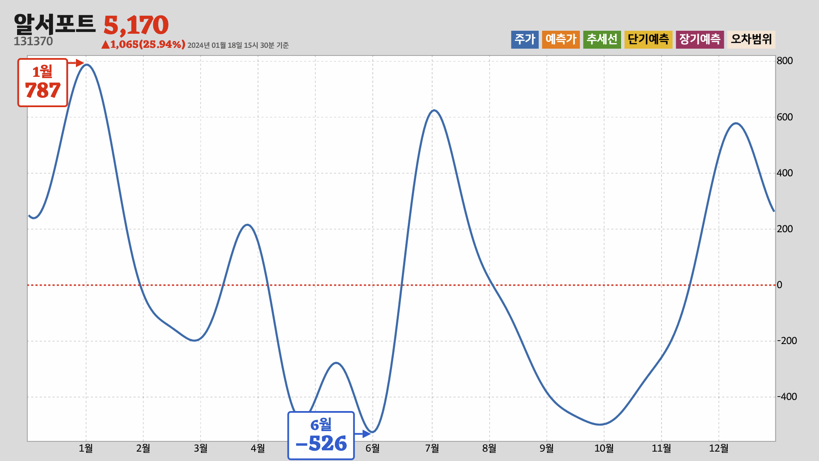Toggle the 장기예측 legend button
819x461 pixels.
700,40
